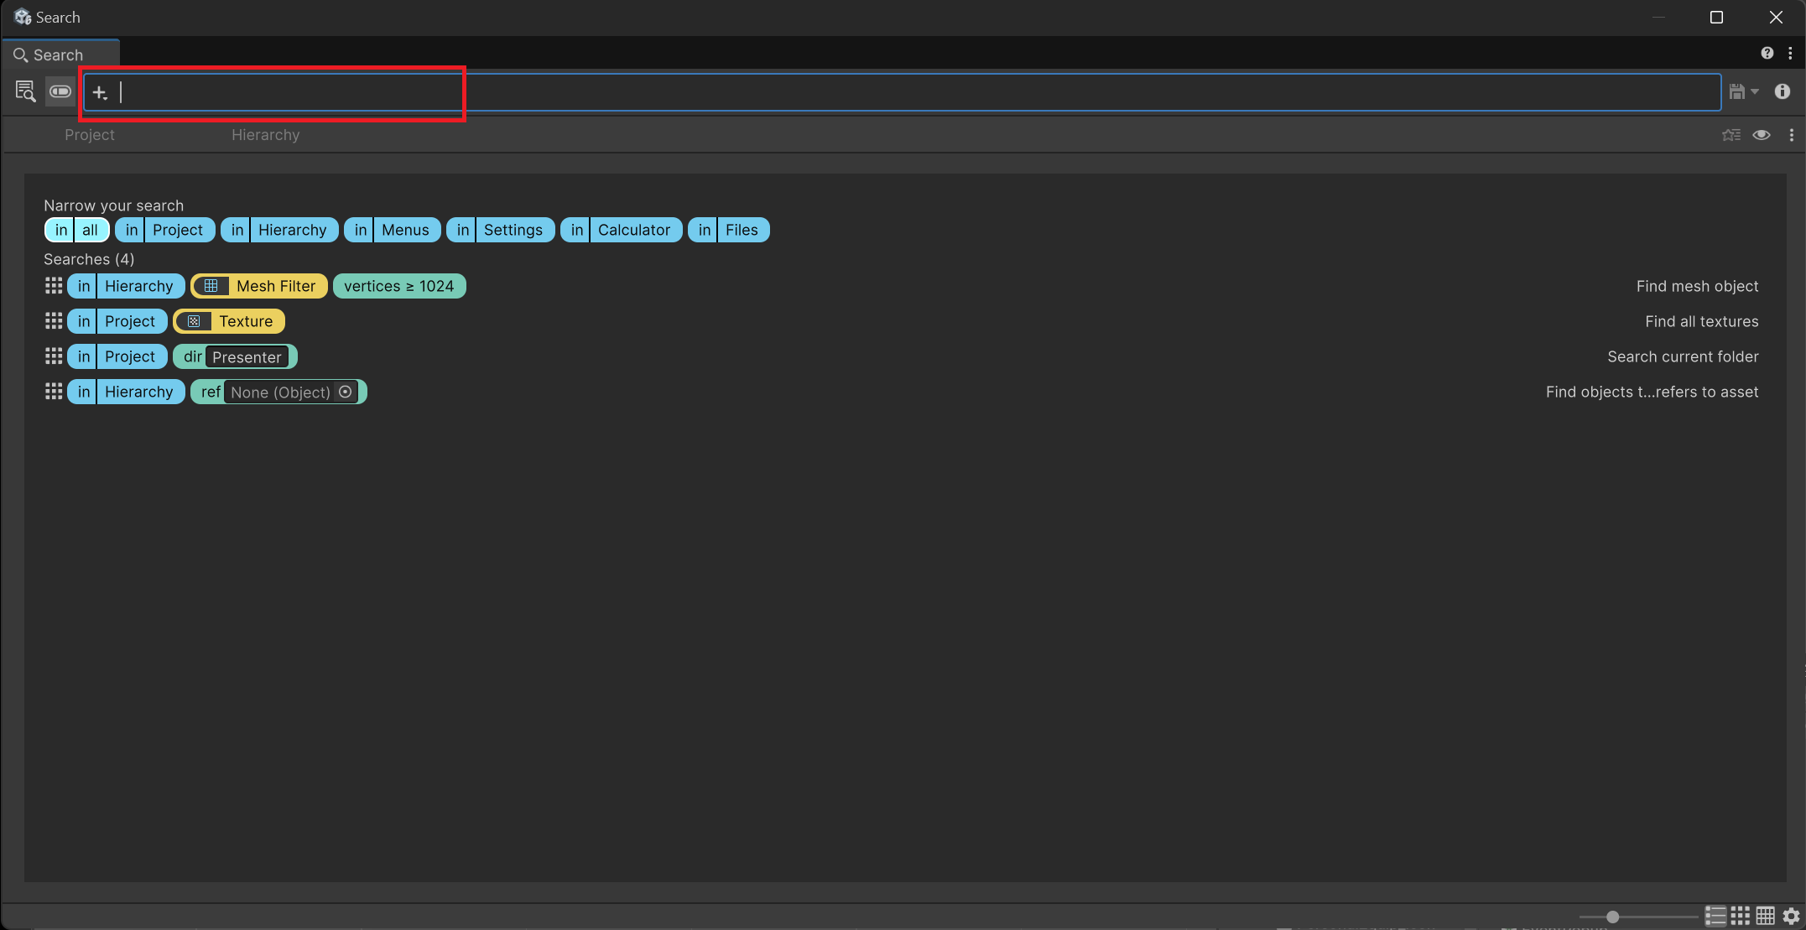The image size is (1806, 930).
Task: Switch to list view icon
Action: click(x=1715, y=916)
